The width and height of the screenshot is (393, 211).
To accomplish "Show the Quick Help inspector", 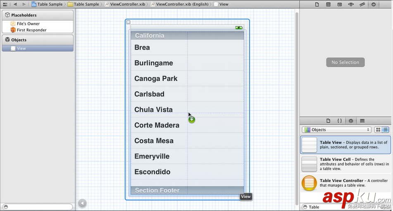I will pyautogui.click(x=329, y=4).
